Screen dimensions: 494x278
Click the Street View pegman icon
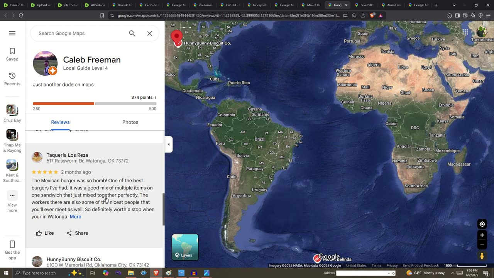(482, 256)
